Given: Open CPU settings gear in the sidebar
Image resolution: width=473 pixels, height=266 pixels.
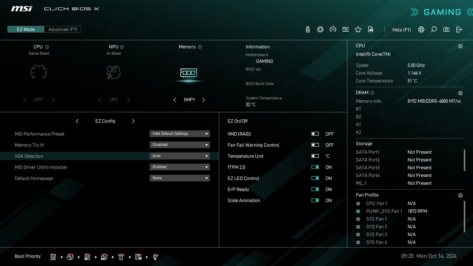Looking at the screenshot, I should [x=460, y=46].
